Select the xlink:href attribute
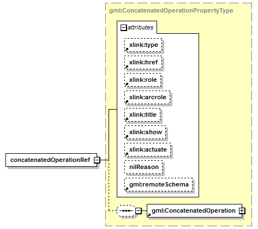Image resolution: width=258 pixels, height=229 pixels. [143, 62]
